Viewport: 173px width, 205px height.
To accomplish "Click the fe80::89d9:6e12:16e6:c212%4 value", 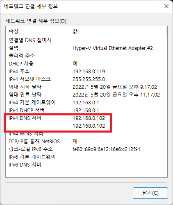I will pyautogui.click(x=106, y=149).
